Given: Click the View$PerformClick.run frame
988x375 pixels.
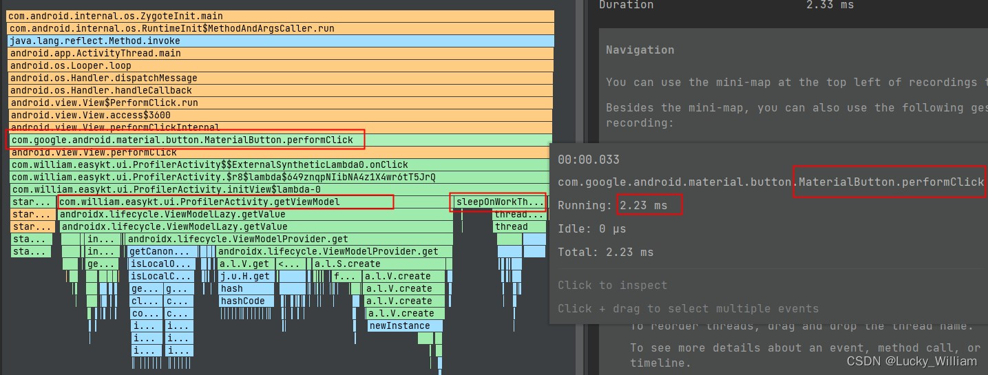Looking at the screenshot, I should (280, 103).
